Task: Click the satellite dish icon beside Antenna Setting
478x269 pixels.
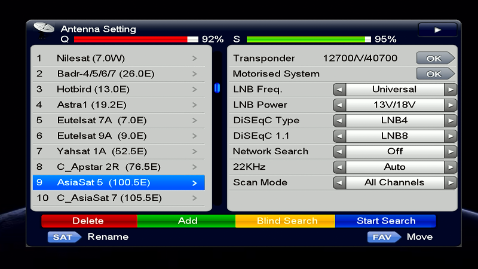Action: coord(44,30)
